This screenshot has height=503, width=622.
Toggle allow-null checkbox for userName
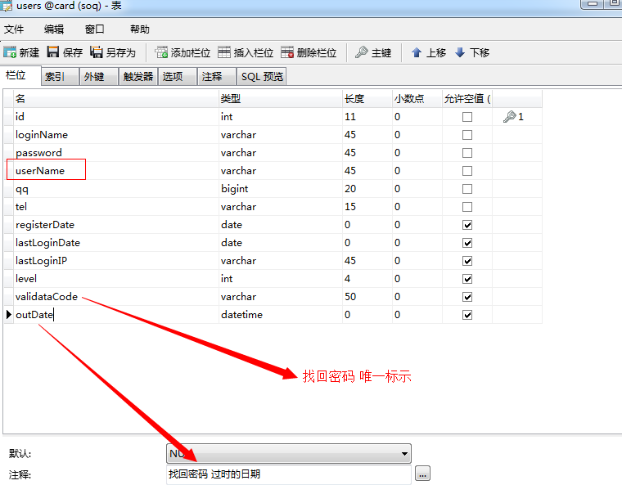[467, 171]
